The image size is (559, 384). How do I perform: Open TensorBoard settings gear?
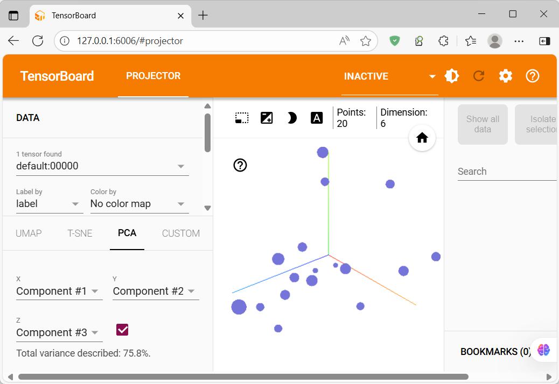(x=506, y=76)
